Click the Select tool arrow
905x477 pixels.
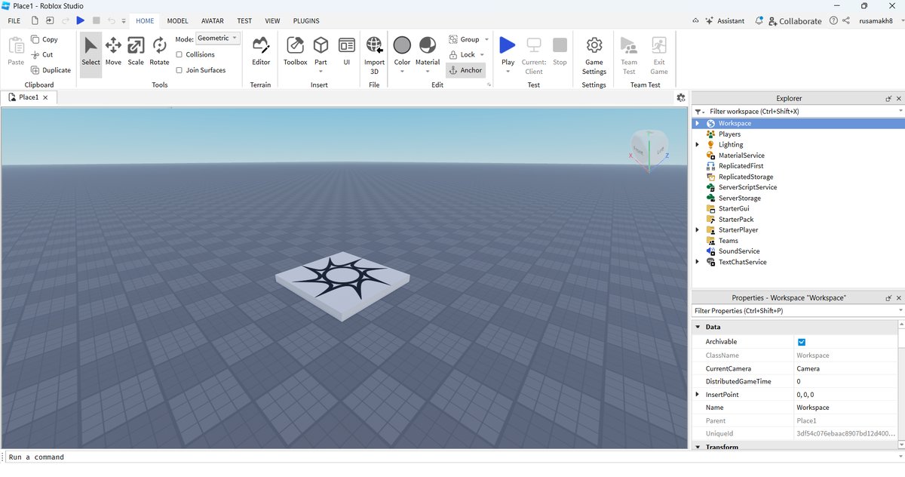click(x=90, y=53)
